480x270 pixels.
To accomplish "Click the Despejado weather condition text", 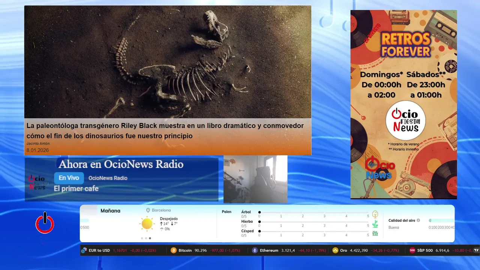I will tap(169, 219).
